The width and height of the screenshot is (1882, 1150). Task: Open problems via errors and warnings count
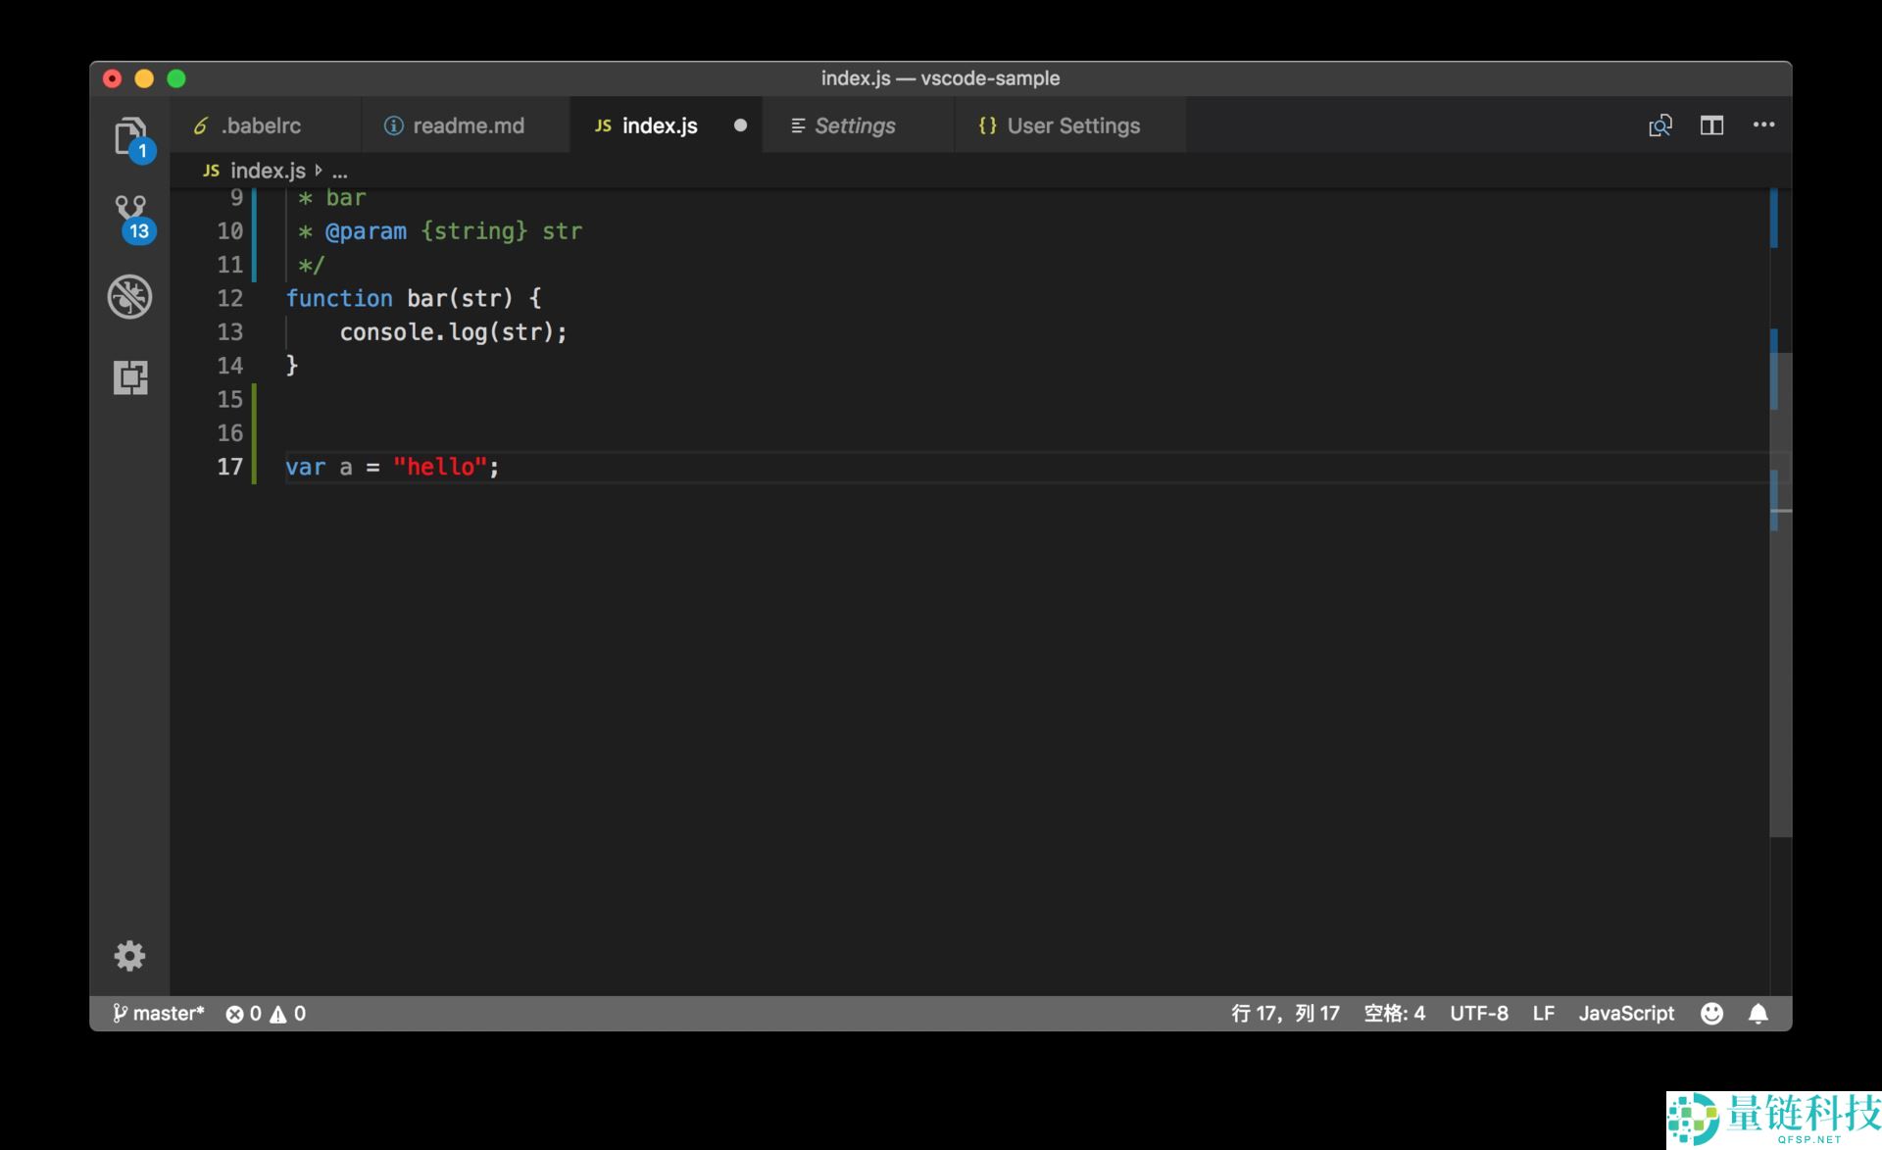[x=266, y=1013]
